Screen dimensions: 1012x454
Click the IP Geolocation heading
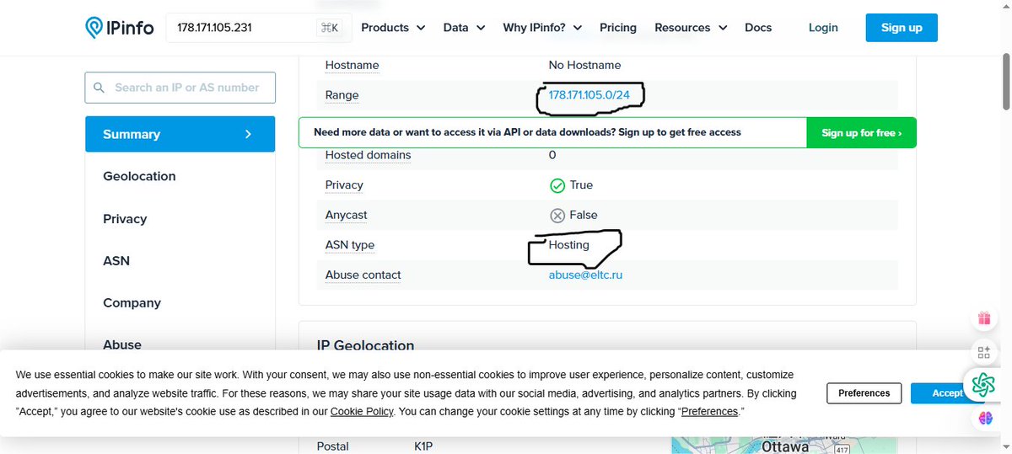365,345
